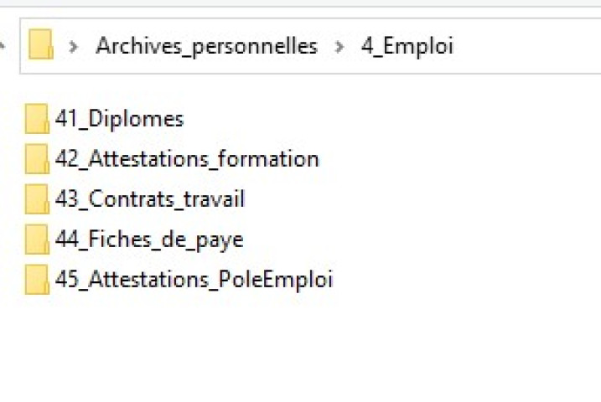
Task: Click the folder icon in the address bar
Action: pos(40,45)
